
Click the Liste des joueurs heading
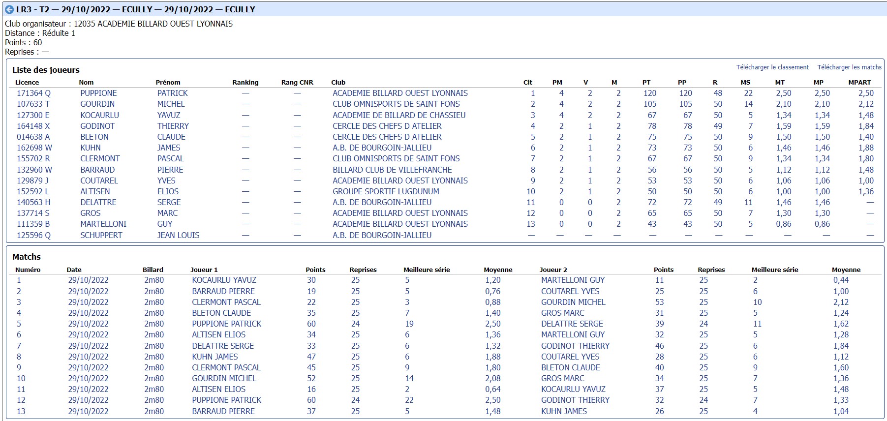pyautogui.click(x=46, y=70)
